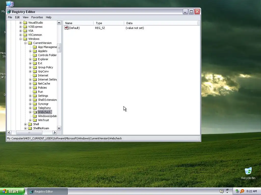Click the CurrentVersion folder icon
The width and height of the screenshot is (261, 195).
point(30,43)
